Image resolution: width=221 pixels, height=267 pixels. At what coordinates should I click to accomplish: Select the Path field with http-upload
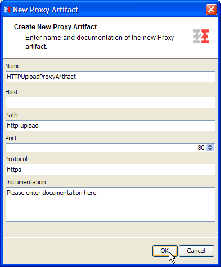click(x=110, y=126)
